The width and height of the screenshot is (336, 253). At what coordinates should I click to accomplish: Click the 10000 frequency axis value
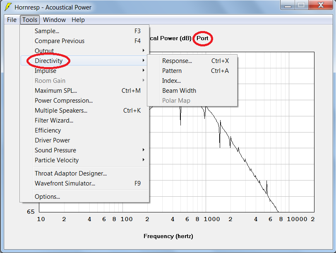pyautogui.click(x=297, y=219)
